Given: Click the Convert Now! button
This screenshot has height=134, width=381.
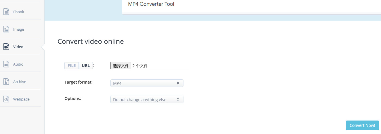Looking at the screenshot, I should 362,125.
